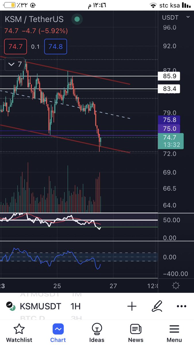This screenshot has width=194, height=345.
Task: Tap the date label 25 on time axis
Action: [x=57, y=285]
